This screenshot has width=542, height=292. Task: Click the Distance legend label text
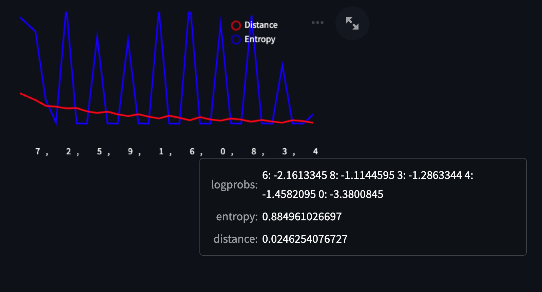click(x=261, y=25)
